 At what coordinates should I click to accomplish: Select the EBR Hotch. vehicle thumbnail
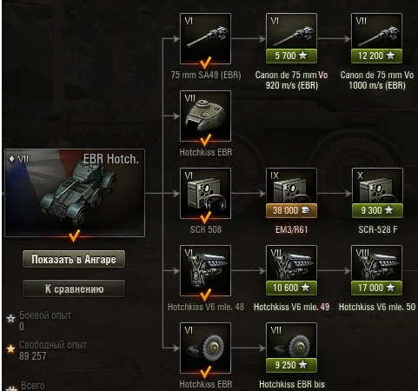[x=75, y=193]
